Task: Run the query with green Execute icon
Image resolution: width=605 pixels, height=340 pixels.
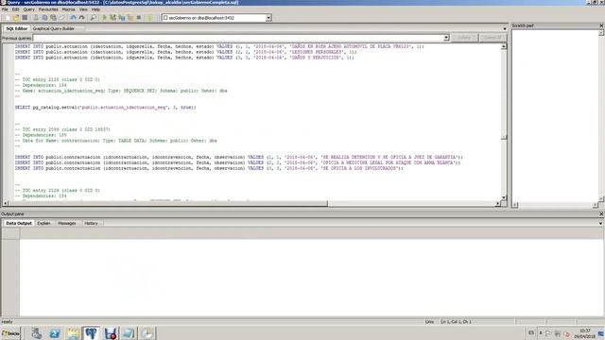Action: [104, 18]
